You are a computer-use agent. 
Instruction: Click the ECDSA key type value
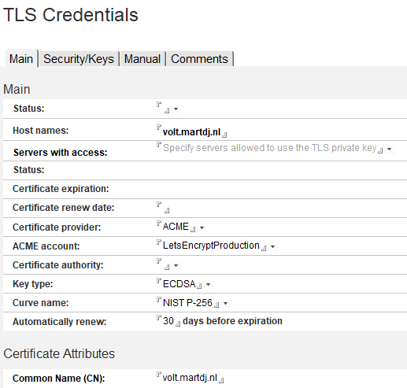coord(179,284)
